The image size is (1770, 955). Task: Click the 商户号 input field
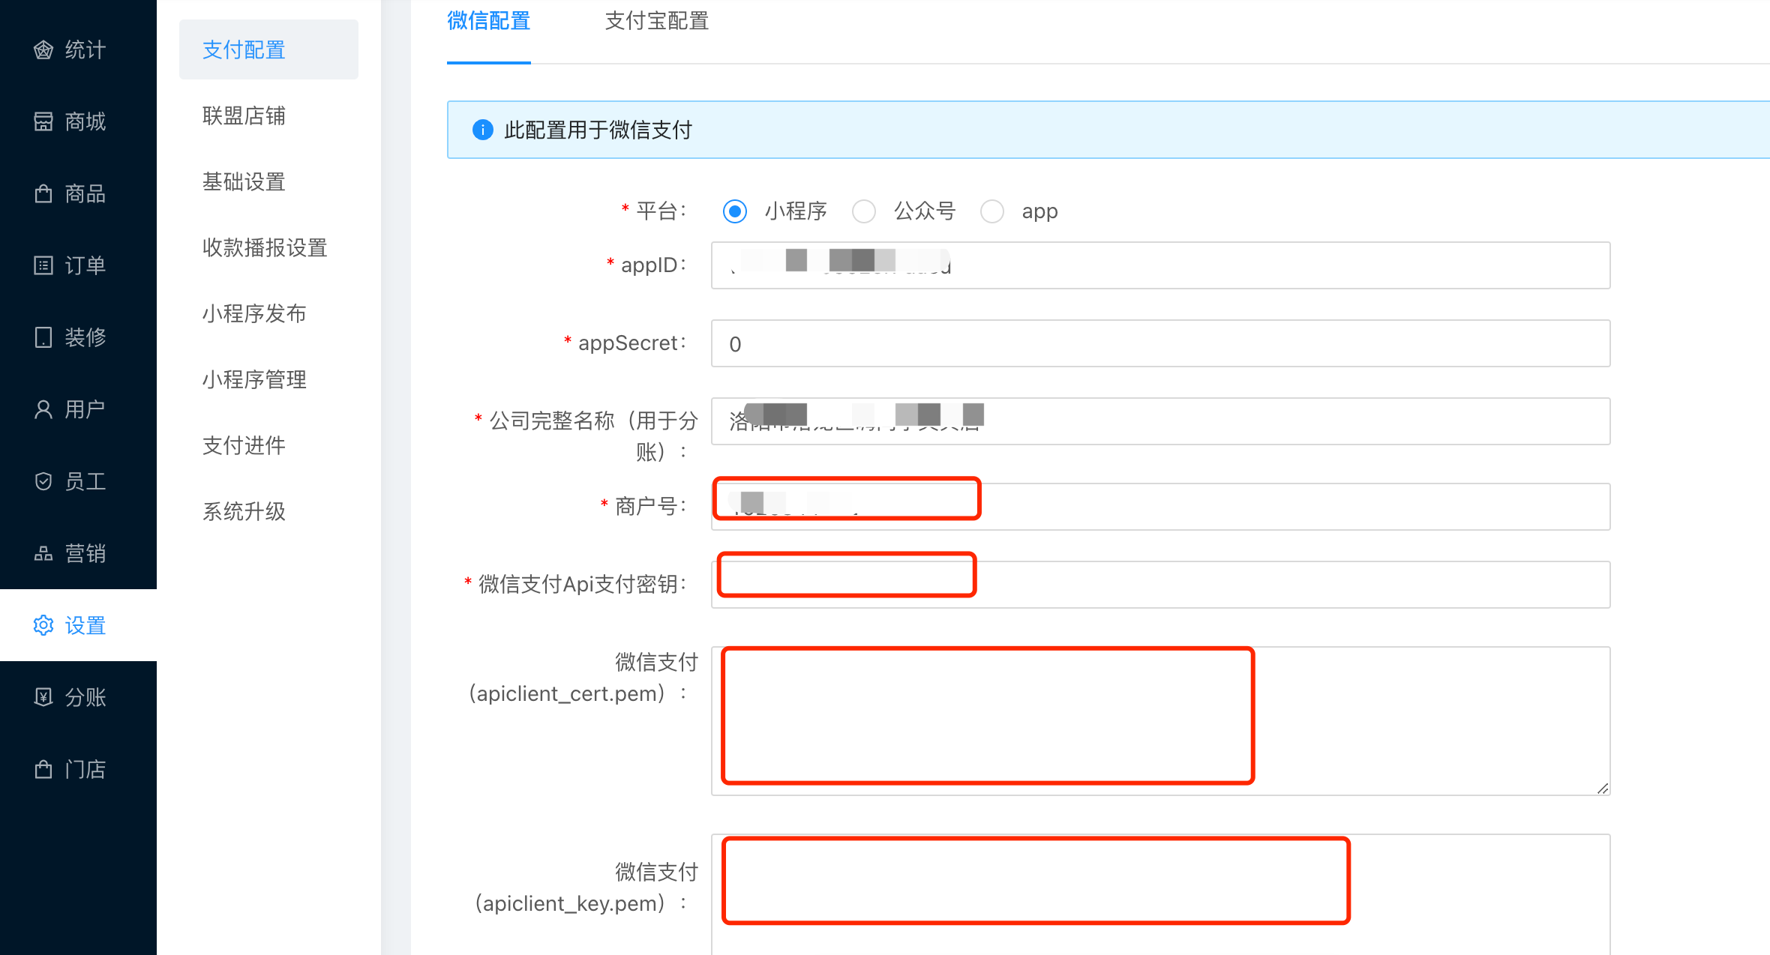coord(1160,507)
